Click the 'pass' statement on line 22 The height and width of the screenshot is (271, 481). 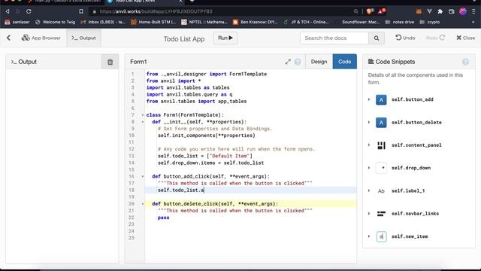click(x=164, y=218)
